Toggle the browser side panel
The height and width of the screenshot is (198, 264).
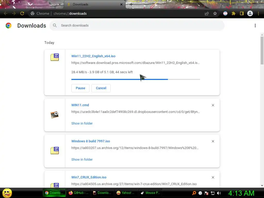[x=242, y=13]
